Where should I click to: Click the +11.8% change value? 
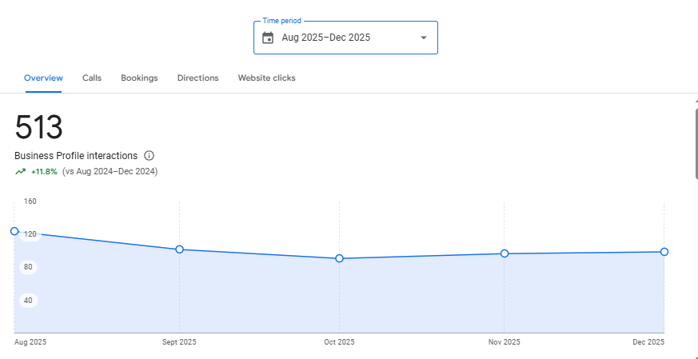(x=44, y=171)
